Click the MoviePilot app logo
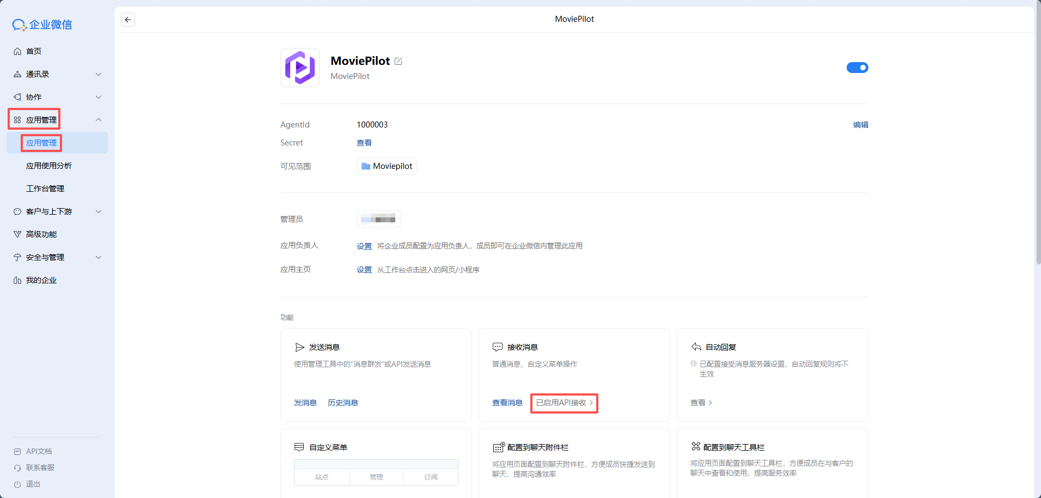 pyautogui.click(x=299, y=68)
